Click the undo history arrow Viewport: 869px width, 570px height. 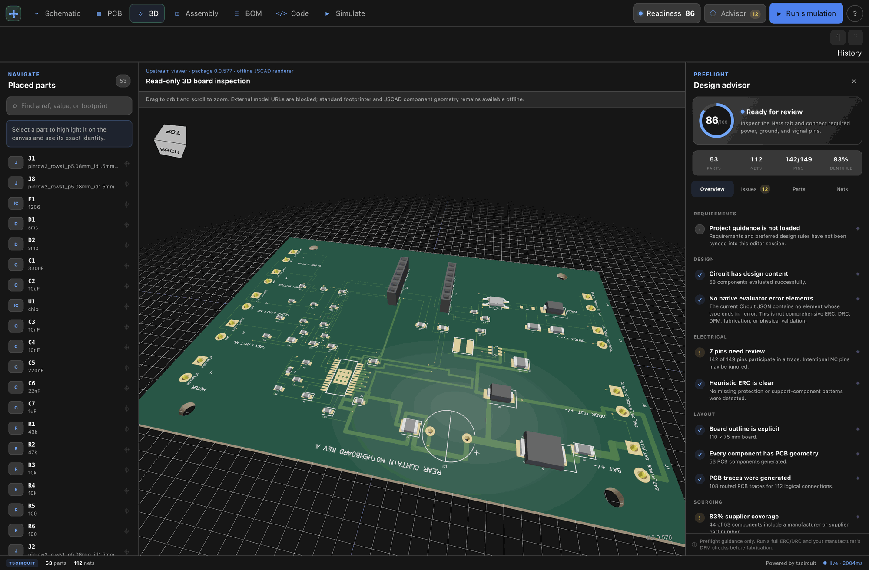(838, 37)
